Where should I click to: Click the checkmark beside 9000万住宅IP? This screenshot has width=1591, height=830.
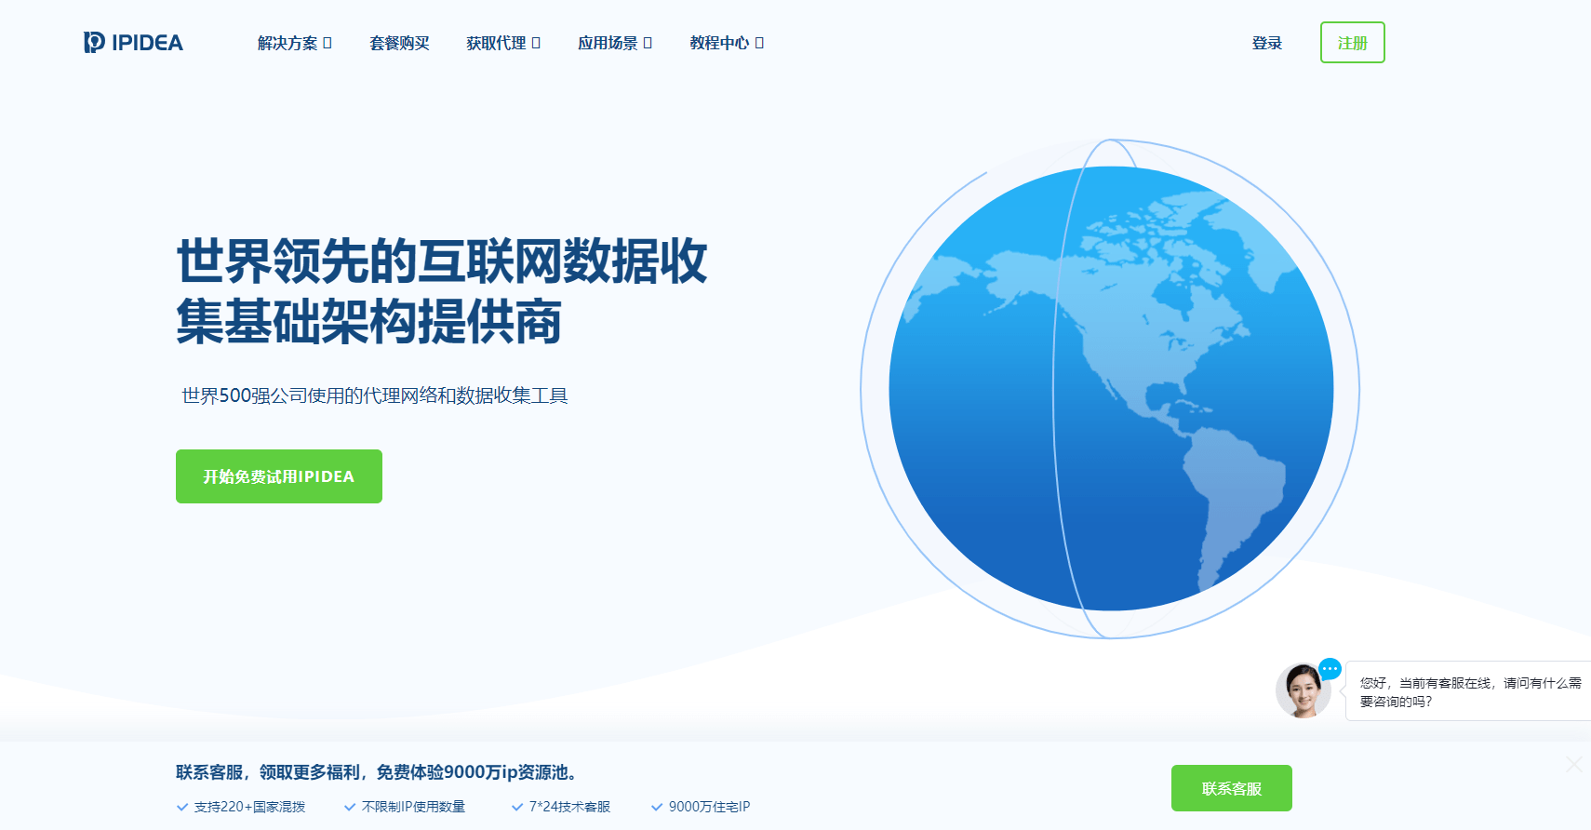tap(657, 807)
